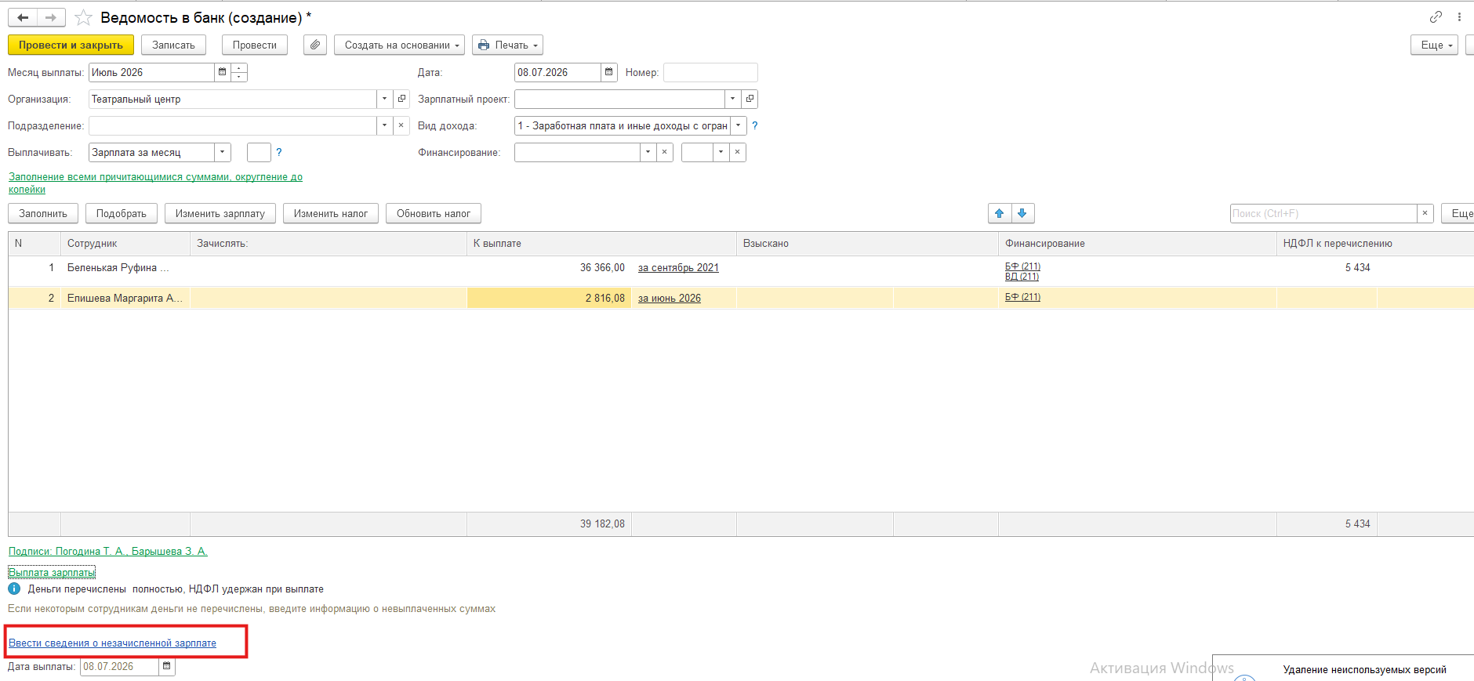Expand the first Финансирование dropdown

click(x=648, y=152)
